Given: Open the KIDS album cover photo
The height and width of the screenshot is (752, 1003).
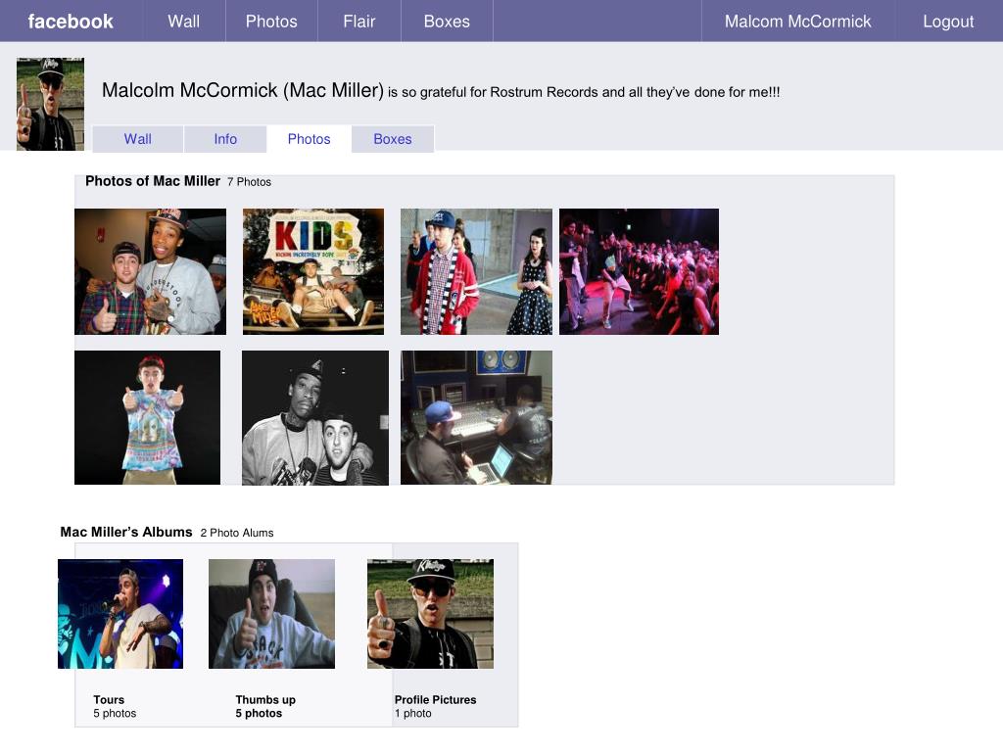Looking at the screenshot, I should (x=313, y=271).
